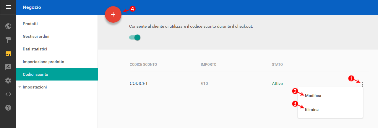Click the code brackets icon
This screenshot has width=378, height=128.
[x=8, y=94]
